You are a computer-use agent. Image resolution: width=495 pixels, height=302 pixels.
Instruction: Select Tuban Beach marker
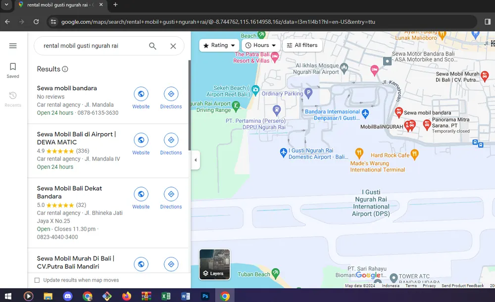coord(276,273)
